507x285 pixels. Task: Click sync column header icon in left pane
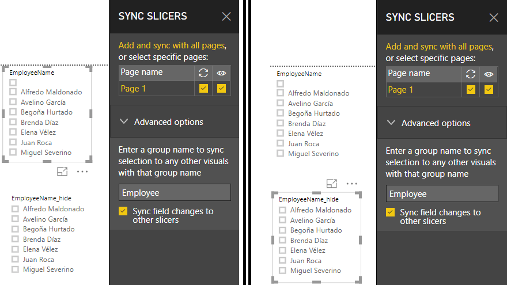203,73
